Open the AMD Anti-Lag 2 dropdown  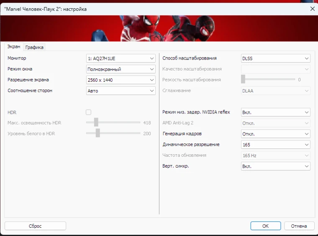pyautogui.click(x=276, y=123)
